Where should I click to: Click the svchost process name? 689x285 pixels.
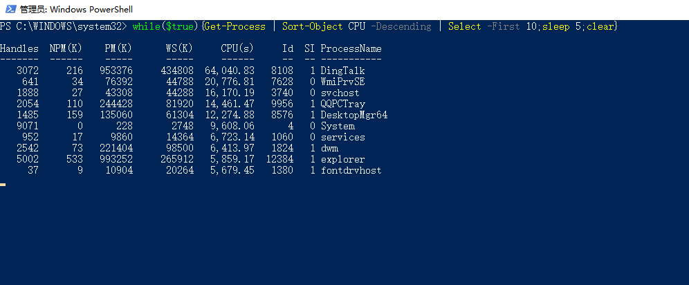tap(340, 93)
